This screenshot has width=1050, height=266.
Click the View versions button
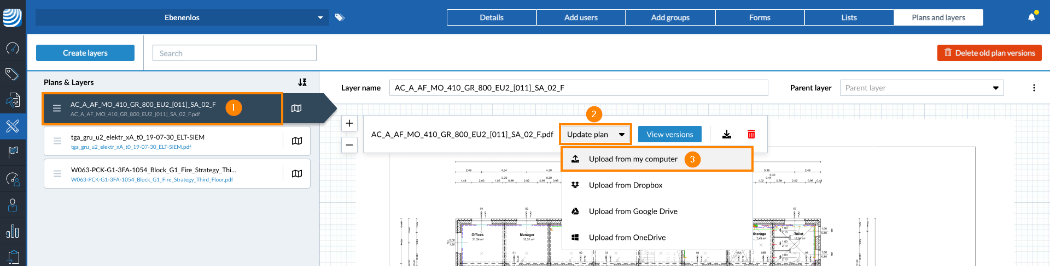pos(669,135)
